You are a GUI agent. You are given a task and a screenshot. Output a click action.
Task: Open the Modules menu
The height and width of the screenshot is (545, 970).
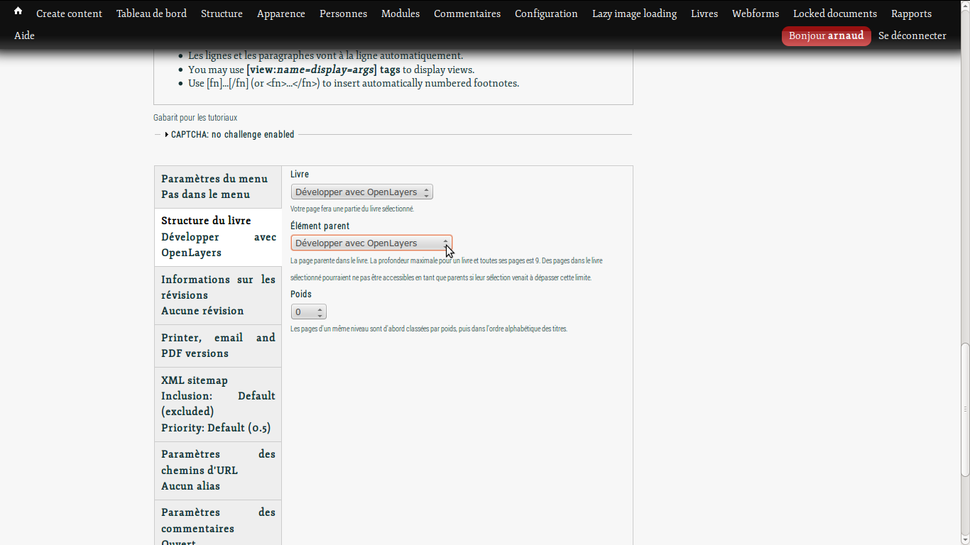tap(400, 13)
